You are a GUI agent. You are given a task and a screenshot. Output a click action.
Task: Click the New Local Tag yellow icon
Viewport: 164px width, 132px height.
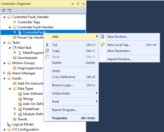coord(103,45)
